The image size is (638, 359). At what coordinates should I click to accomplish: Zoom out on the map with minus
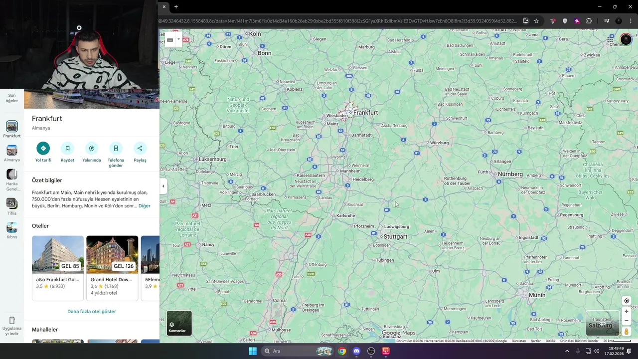pos(627,321)
